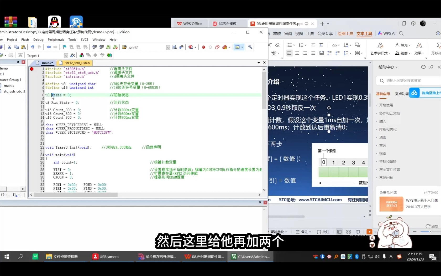
Task: Click the 批注 comment button in WPS status bar
Action: point(323,232)
